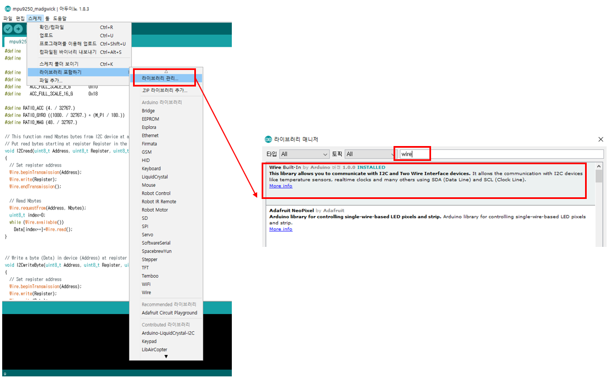This screenshot has width=611, height=383.
Task: Choose .ZIP 라이브러리 추가... entry
Action: point(166,90)
